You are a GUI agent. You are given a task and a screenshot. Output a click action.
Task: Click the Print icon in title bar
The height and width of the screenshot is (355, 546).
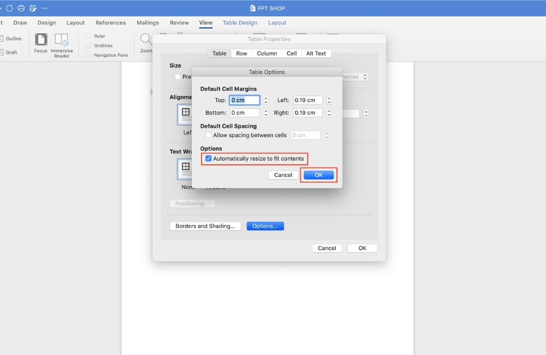[x=21, y=8]
